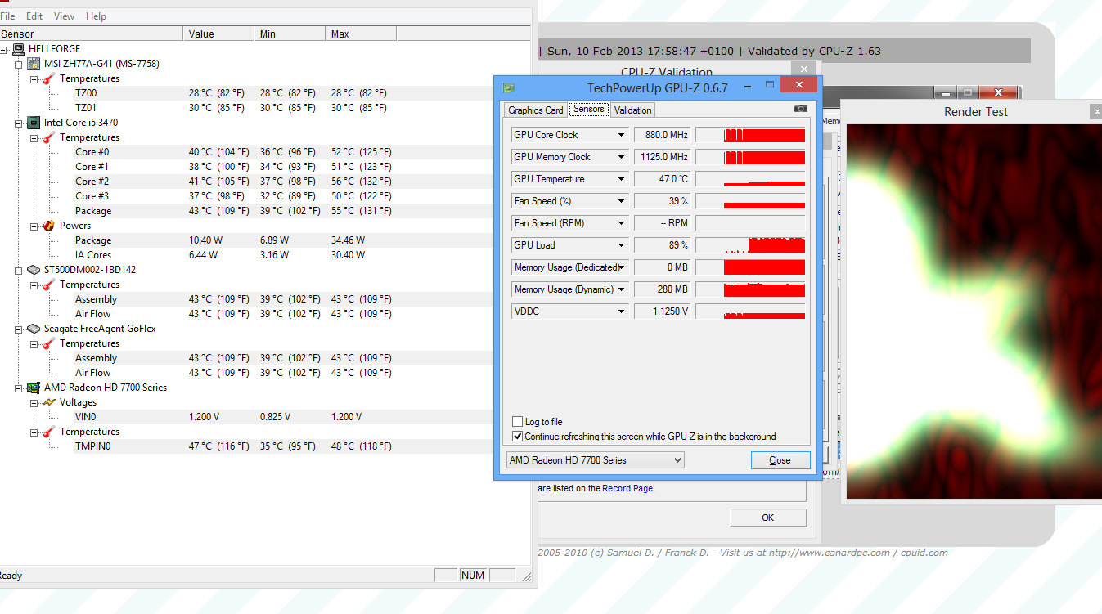The width and height of the screenshot is (1102, 614).
Task: Open the Fan Speed (RPM) sensor dropdown
Action: point(621,223)
